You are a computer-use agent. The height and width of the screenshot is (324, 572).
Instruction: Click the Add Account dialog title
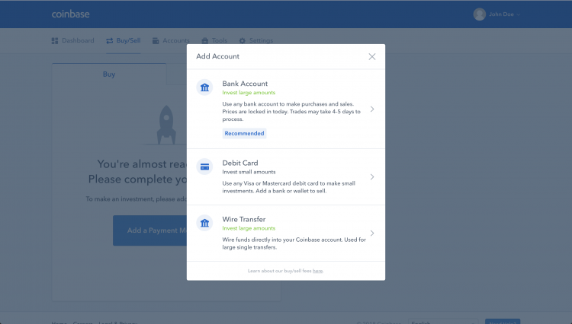218,56
